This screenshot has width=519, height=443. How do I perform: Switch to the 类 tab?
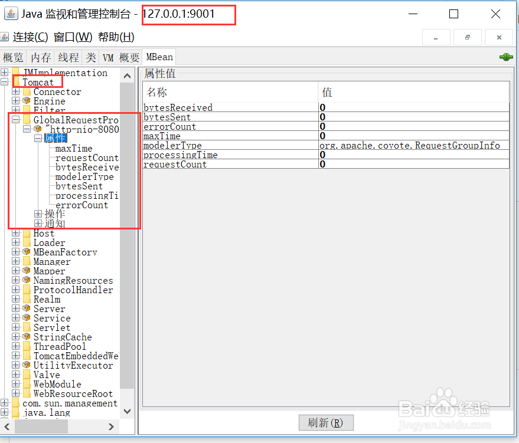91,57
